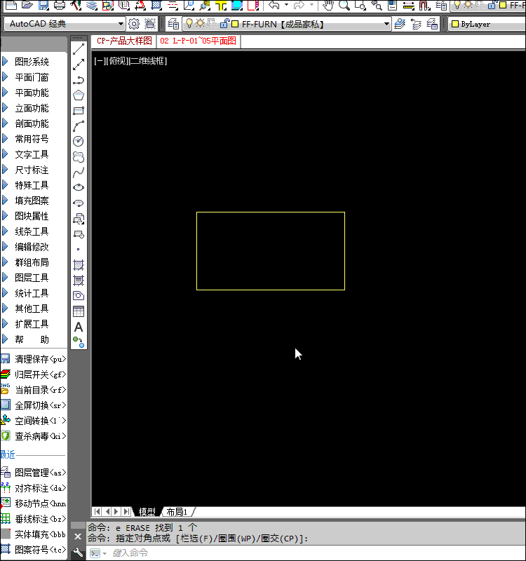Select the Hatch tool

coord(79,265)
